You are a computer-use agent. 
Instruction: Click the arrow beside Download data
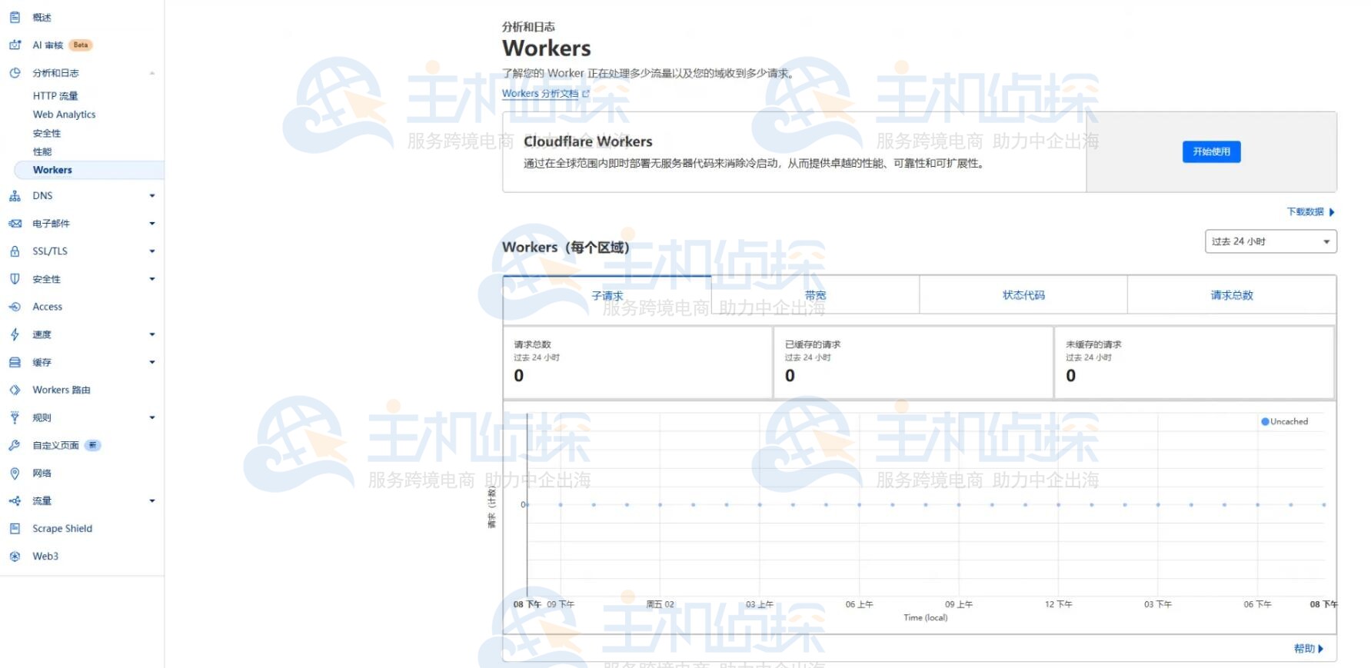click(x=1332, y=212)
